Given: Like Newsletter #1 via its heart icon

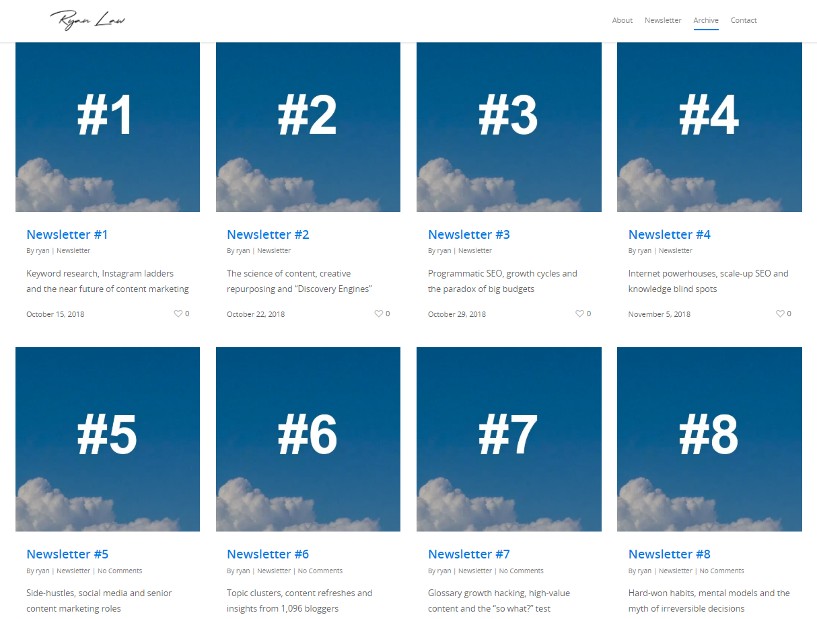Looking at the screenshot, I should click(177, 313).
